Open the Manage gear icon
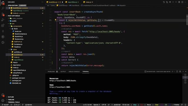Viewport: 188px width, 106px height. coord(3,100)
